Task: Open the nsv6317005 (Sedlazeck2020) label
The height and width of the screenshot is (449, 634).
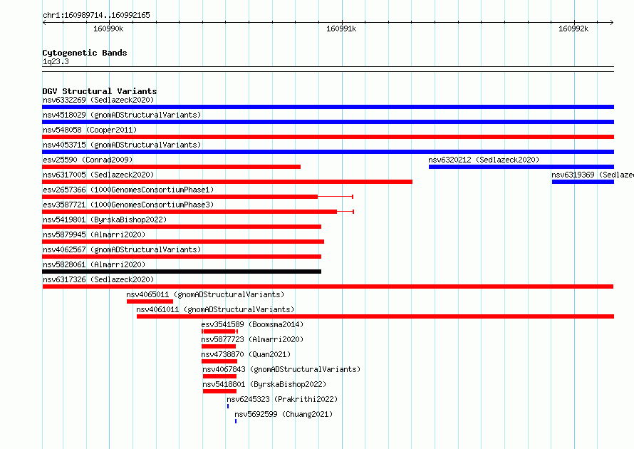Action: (x=98, y=175)
